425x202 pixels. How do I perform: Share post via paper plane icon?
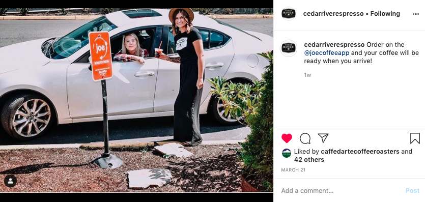[323, 138]
